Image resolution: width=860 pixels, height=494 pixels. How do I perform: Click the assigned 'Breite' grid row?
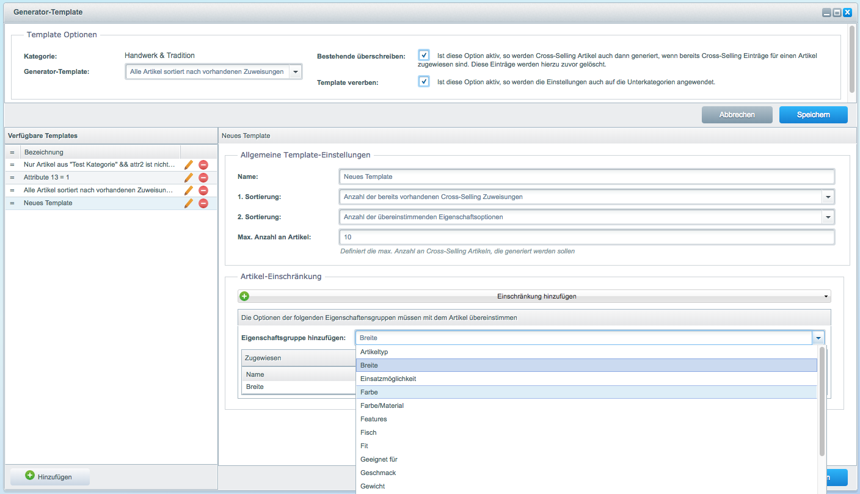click(299, 387)
